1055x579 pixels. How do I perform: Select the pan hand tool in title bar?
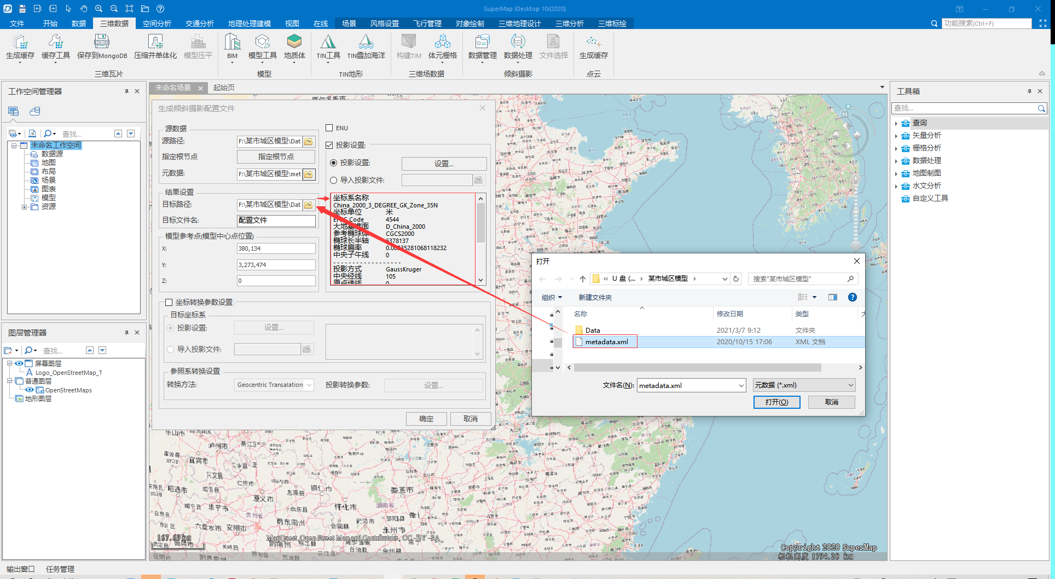[84, 9]
